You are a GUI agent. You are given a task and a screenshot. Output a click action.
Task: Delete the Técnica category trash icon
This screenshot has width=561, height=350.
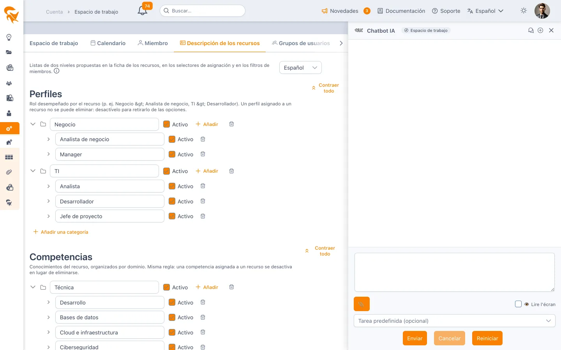click(x=231, y=287)
